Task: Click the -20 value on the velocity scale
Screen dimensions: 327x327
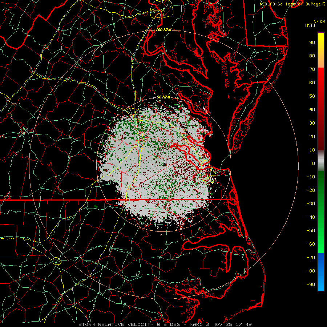Action: (x=311, y=190)
